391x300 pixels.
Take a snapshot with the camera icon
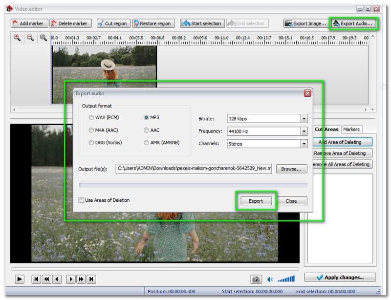click(x=256, y=279)
